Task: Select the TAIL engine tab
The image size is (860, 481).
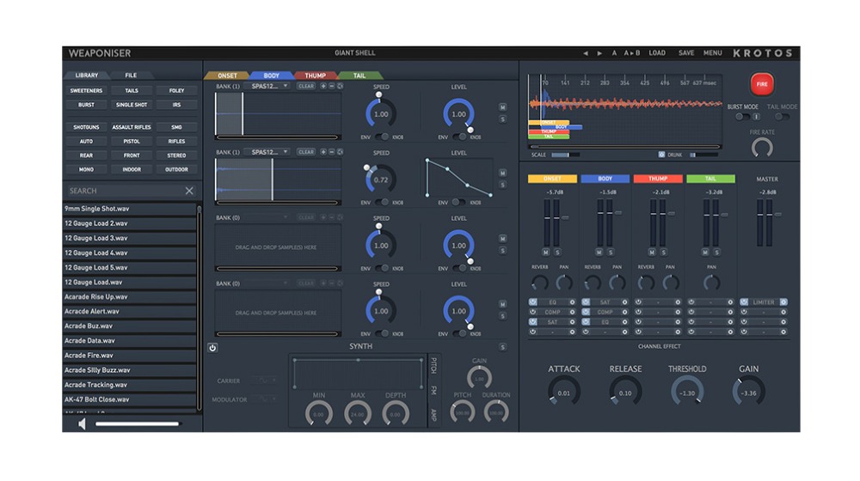Action: click(x=359, y=76)
